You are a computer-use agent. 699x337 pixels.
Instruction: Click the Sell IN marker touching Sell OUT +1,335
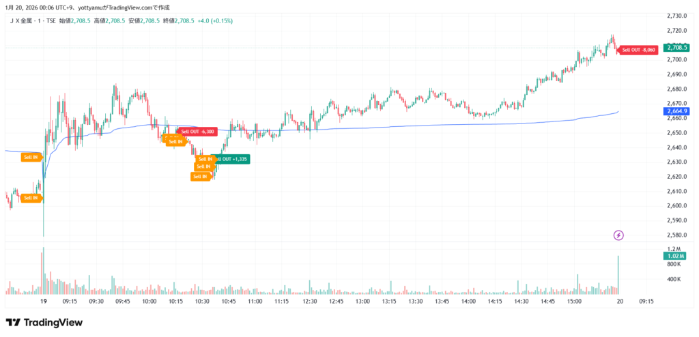205,159
